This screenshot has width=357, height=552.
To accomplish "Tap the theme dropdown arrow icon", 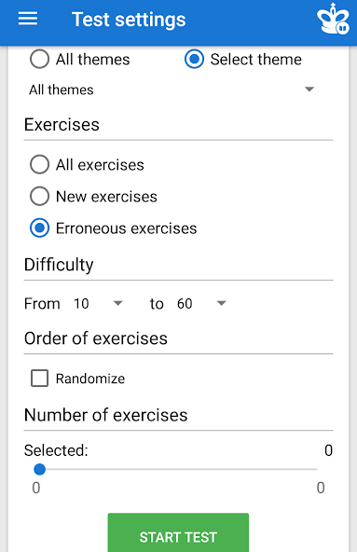I will click(x=309, y=90).
